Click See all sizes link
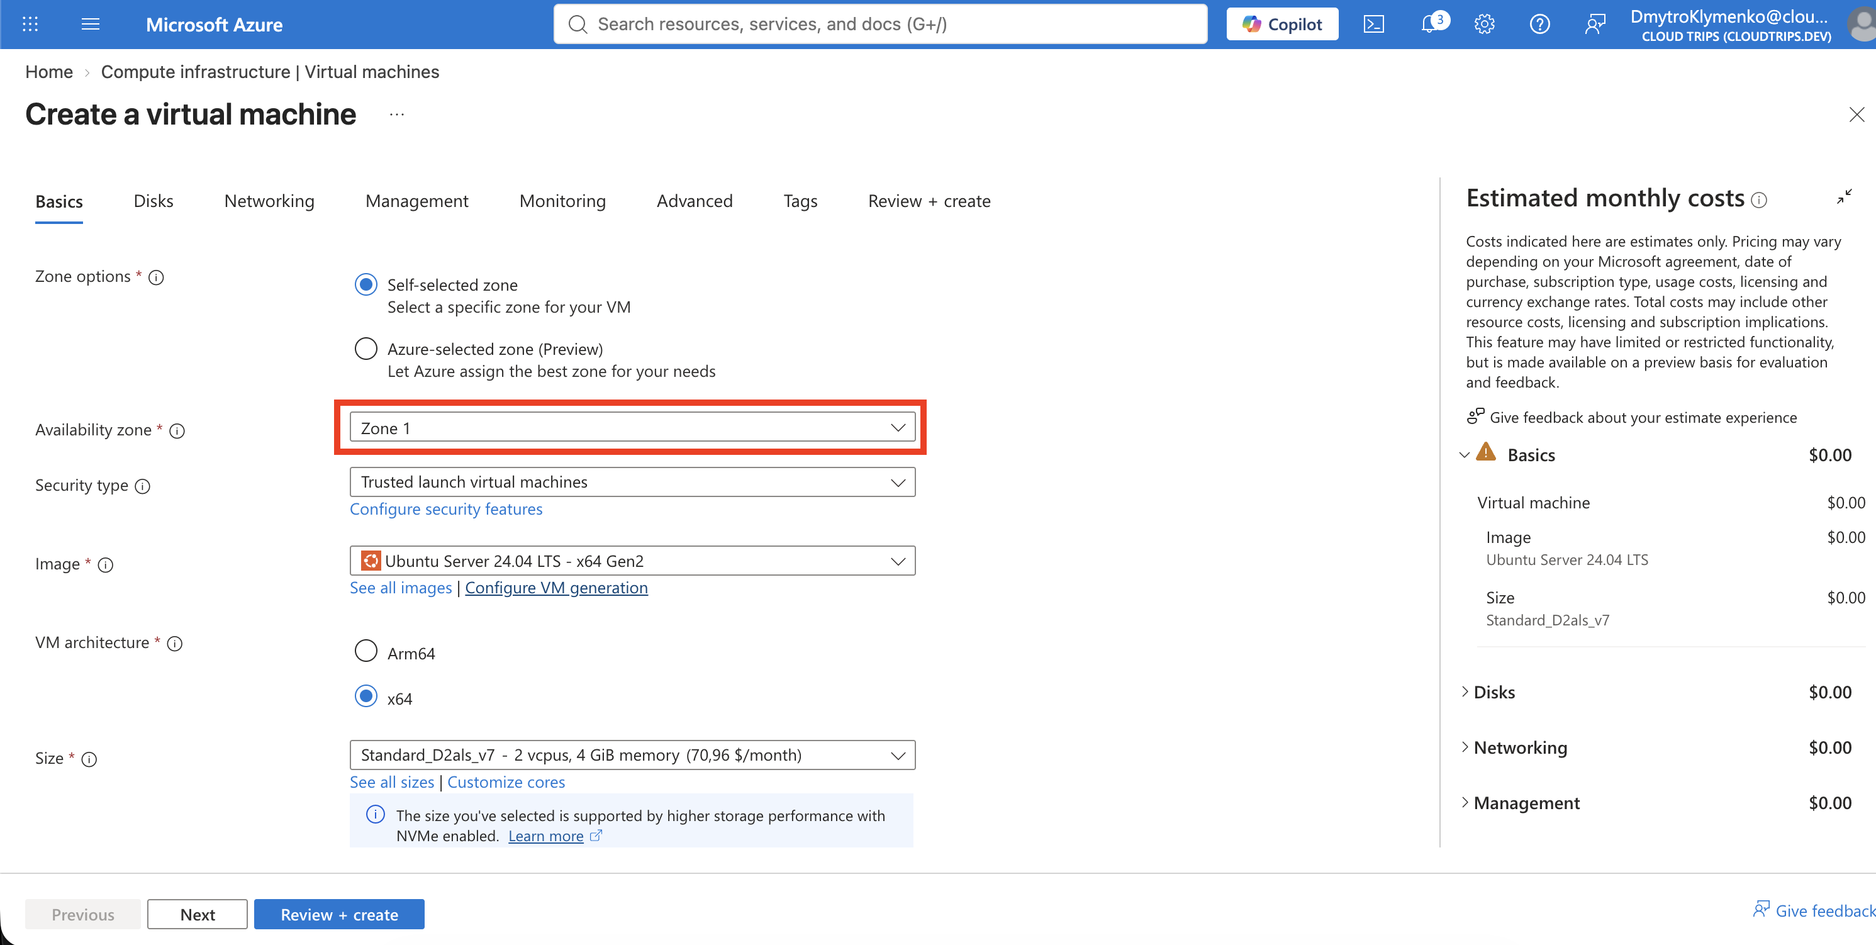This screenshot has width=1876, height=945. [392, 782]
